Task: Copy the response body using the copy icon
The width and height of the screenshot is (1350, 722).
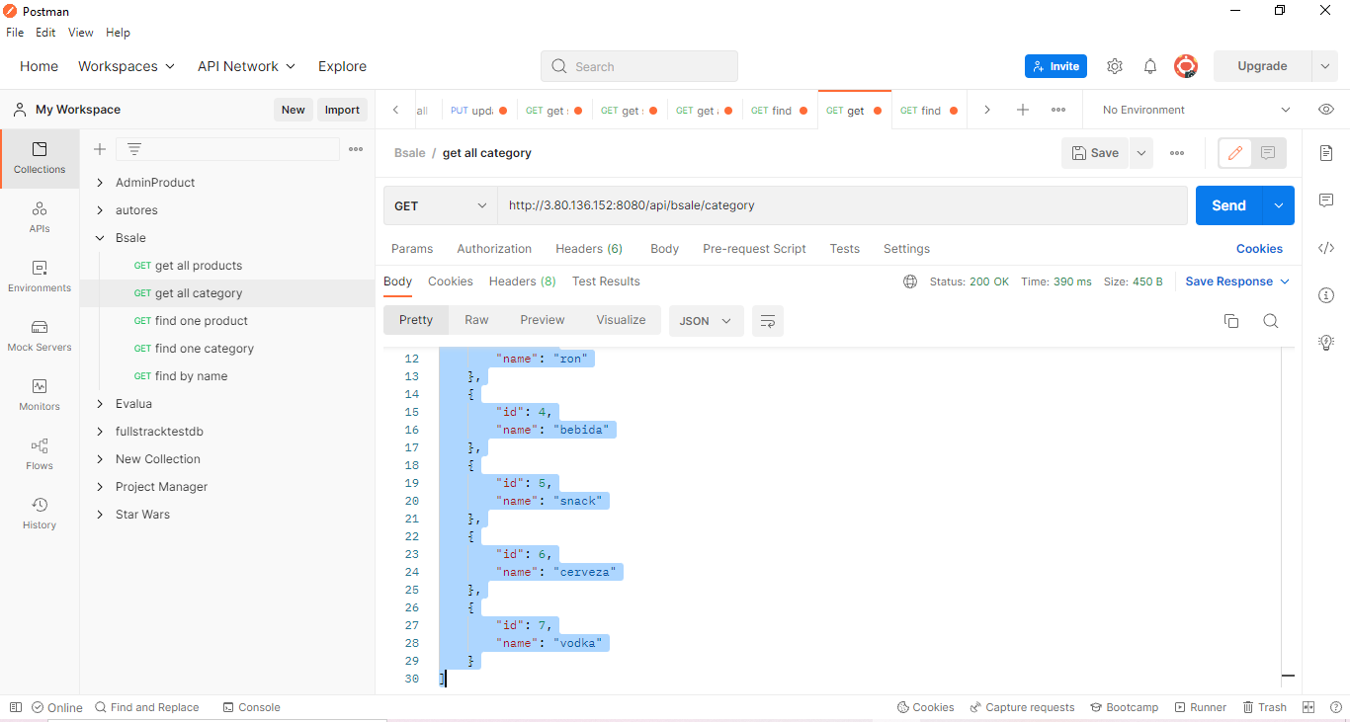Action: (1230, 321)
